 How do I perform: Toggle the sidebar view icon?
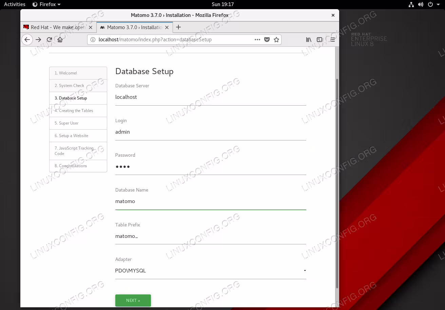320,40
